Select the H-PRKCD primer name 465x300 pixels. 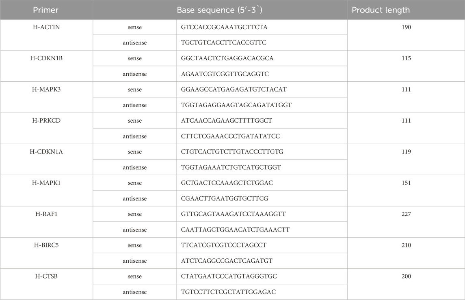pyautogui.click(x=46, y=121)
